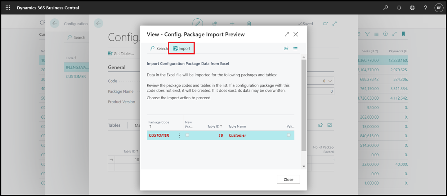Open the IN.ENG.EVA package link
This screenshot has width=447, height=196.
[x=77, y=67]
